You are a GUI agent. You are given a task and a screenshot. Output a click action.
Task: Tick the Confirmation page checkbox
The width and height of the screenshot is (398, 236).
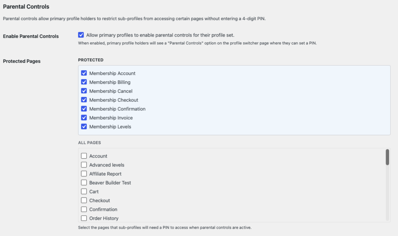point(84,209)
